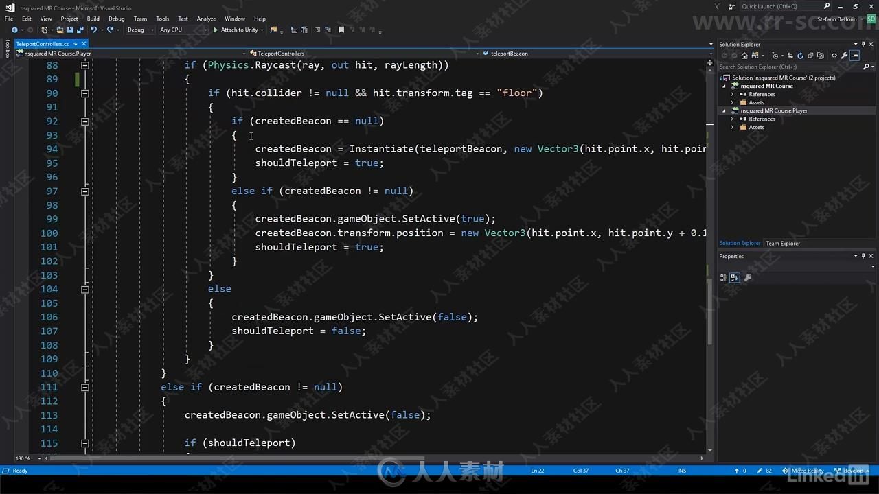Click Collapse All icon in Solution Explorer
Screen dimensions: 879x494
[810, 56]
